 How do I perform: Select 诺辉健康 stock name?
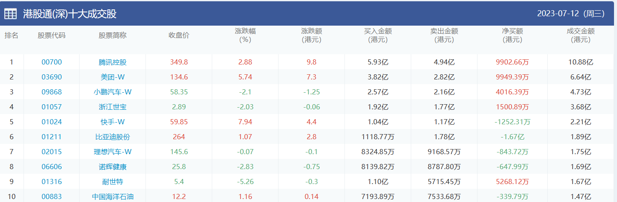(113, 167)
